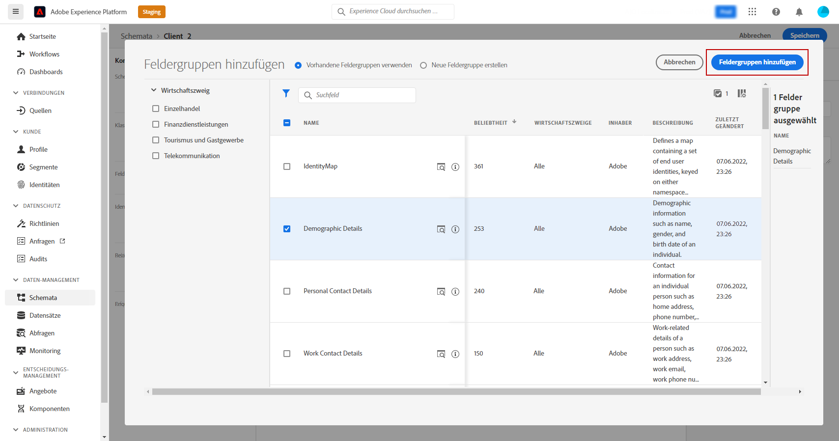Viewport: 839px width, 441px height.
Task: Preview the IdentityMap field group
Action: point(441,167)
